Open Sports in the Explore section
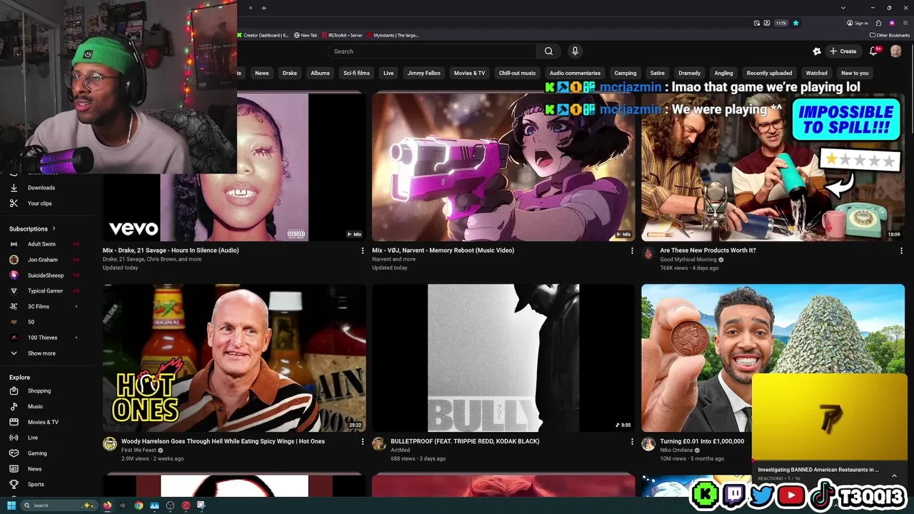Viewport: 914px width, 514px height. (36, 485)
